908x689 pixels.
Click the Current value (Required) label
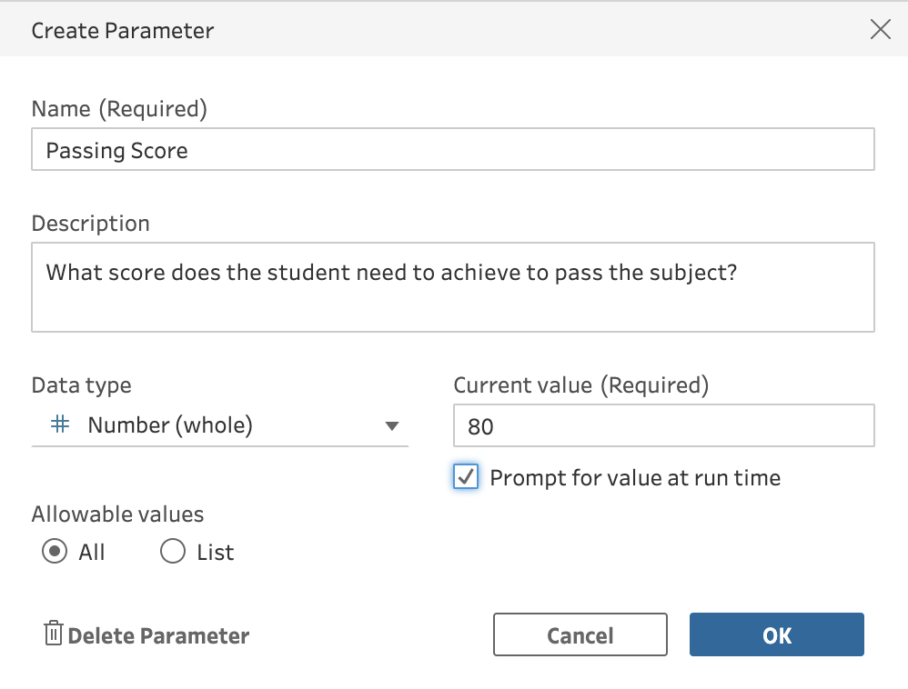(x=580, y=384)
